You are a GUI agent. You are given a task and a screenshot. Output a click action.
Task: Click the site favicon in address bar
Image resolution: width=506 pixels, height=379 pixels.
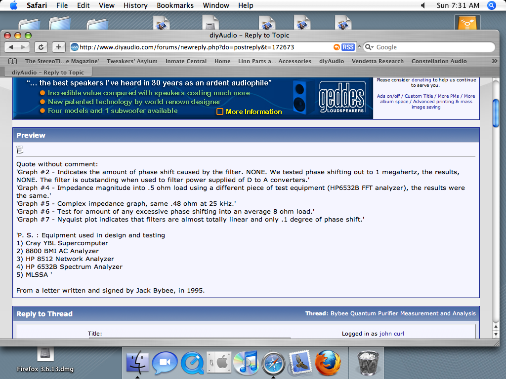(75, 47)
